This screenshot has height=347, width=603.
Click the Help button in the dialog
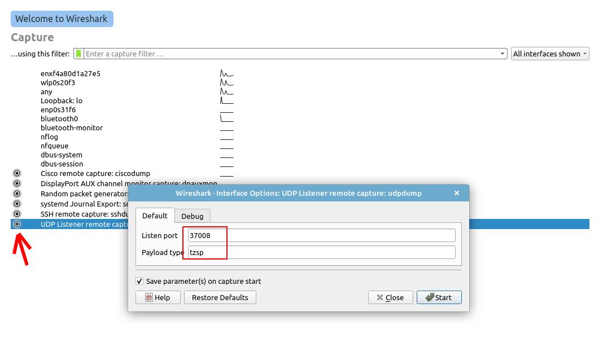[x=158, y=297]
